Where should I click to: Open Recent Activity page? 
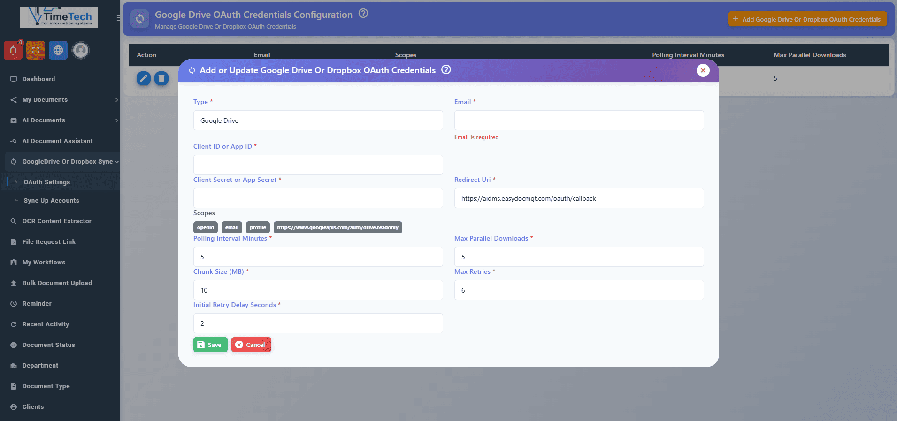pyautogui.click(x=46, y=324)
